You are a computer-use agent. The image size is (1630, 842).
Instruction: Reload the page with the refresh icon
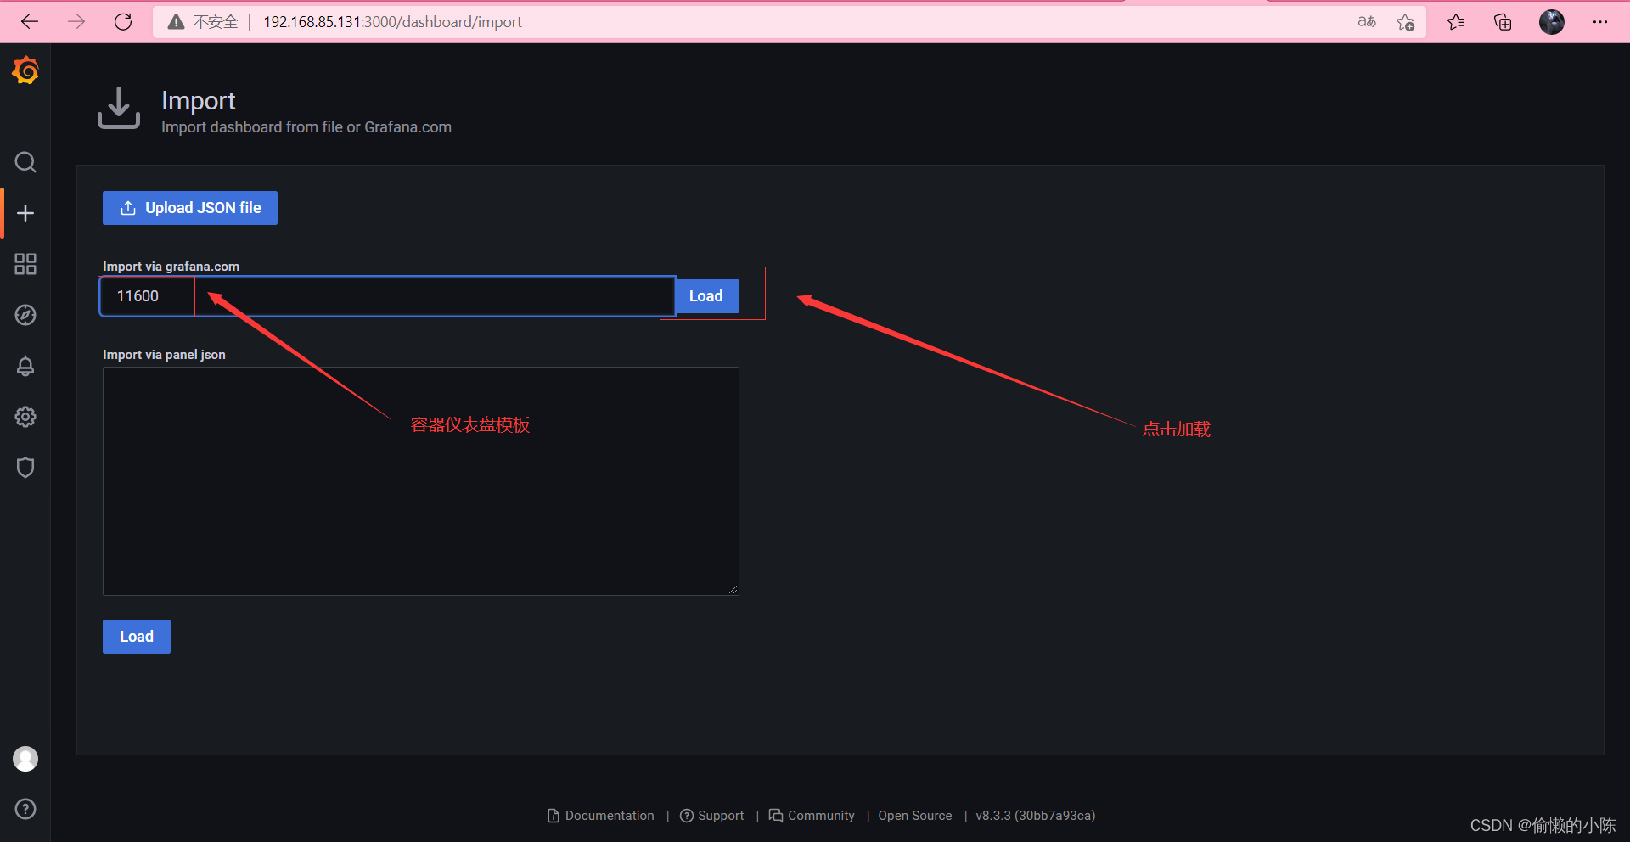(123, 22)
